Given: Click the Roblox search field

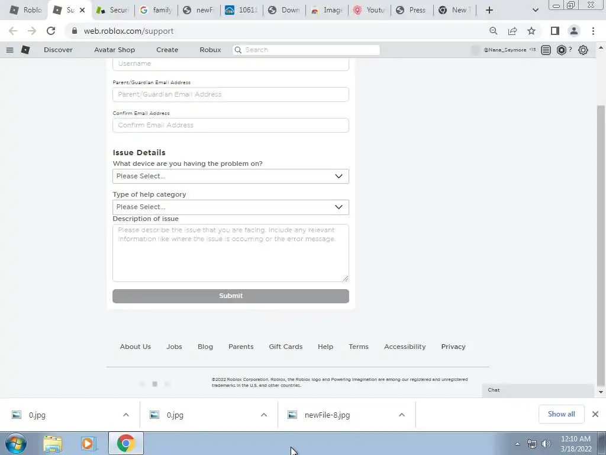Looking at the screenshot, I should click(306, 50).
